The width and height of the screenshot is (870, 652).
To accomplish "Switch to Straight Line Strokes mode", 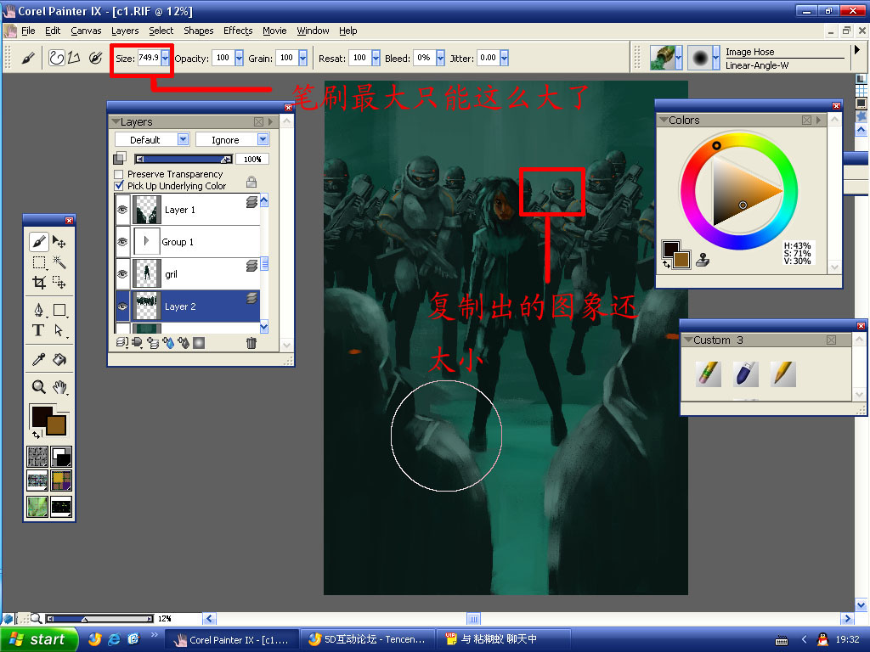I will click(74, 58).
